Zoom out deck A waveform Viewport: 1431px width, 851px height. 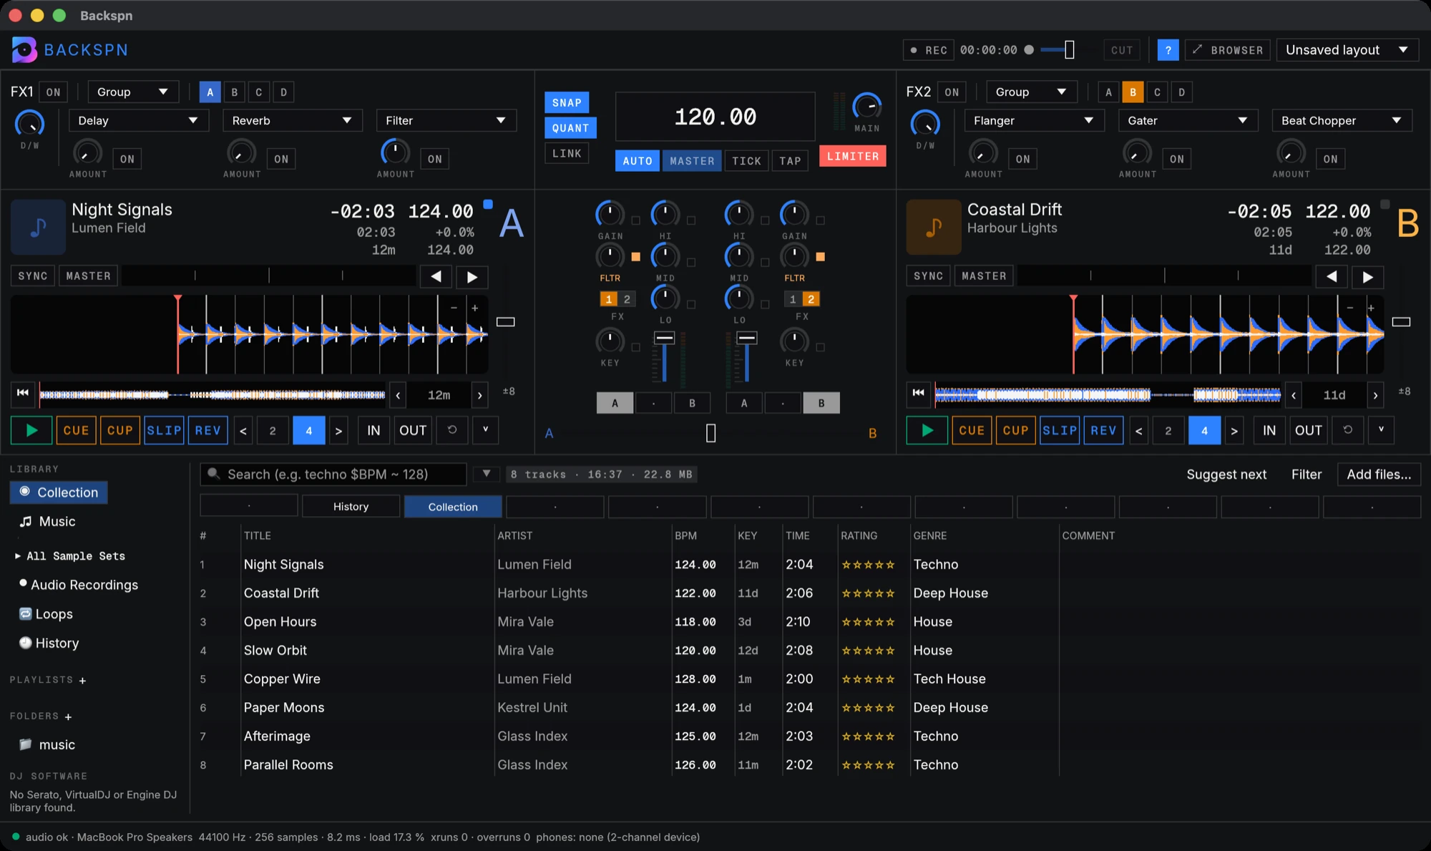(x=454, y=308)
